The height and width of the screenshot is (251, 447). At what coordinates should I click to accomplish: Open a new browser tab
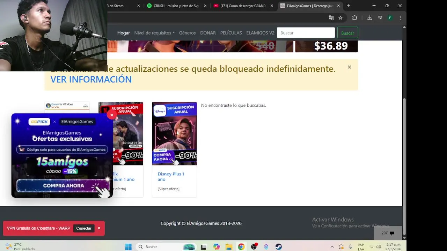point(349,6)
